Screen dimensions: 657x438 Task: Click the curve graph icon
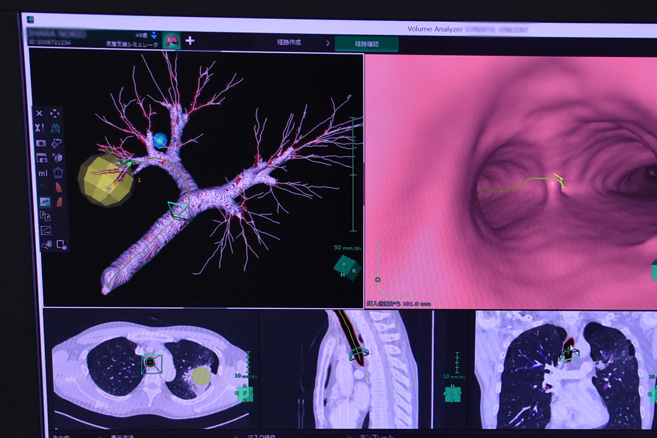coord(46,230)
